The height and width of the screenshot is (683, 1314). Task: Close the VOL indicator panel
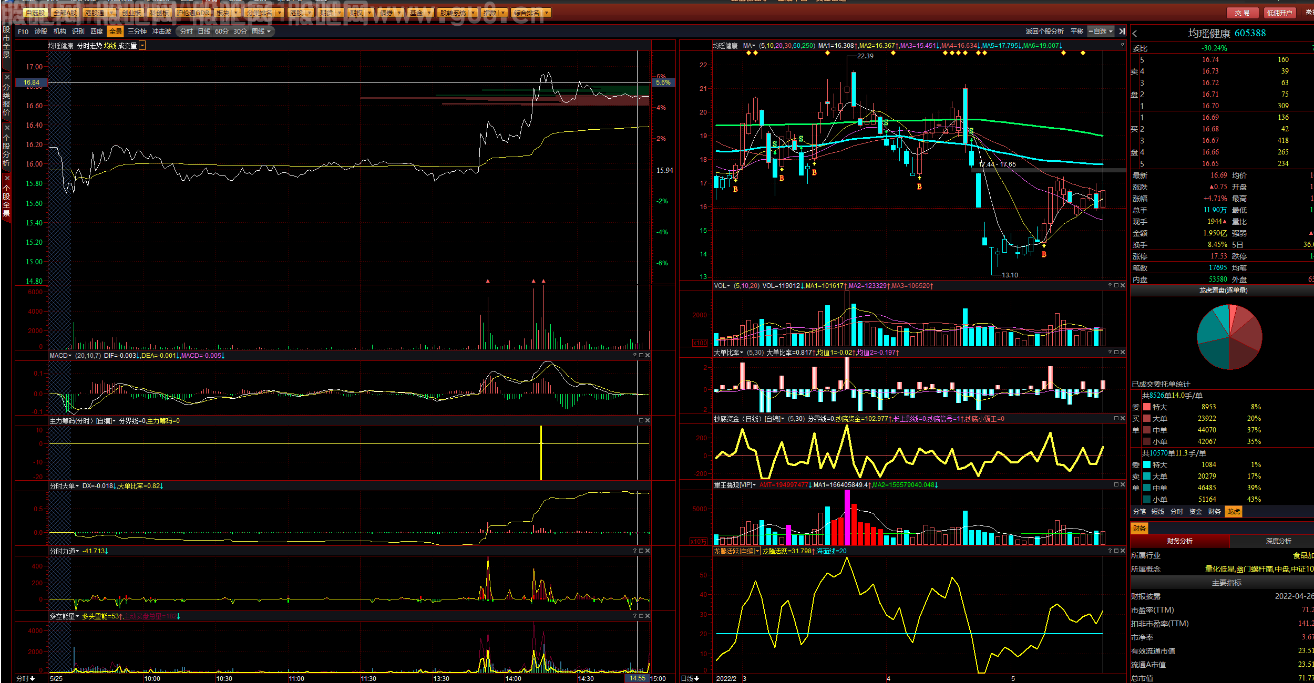(1123, 286)
